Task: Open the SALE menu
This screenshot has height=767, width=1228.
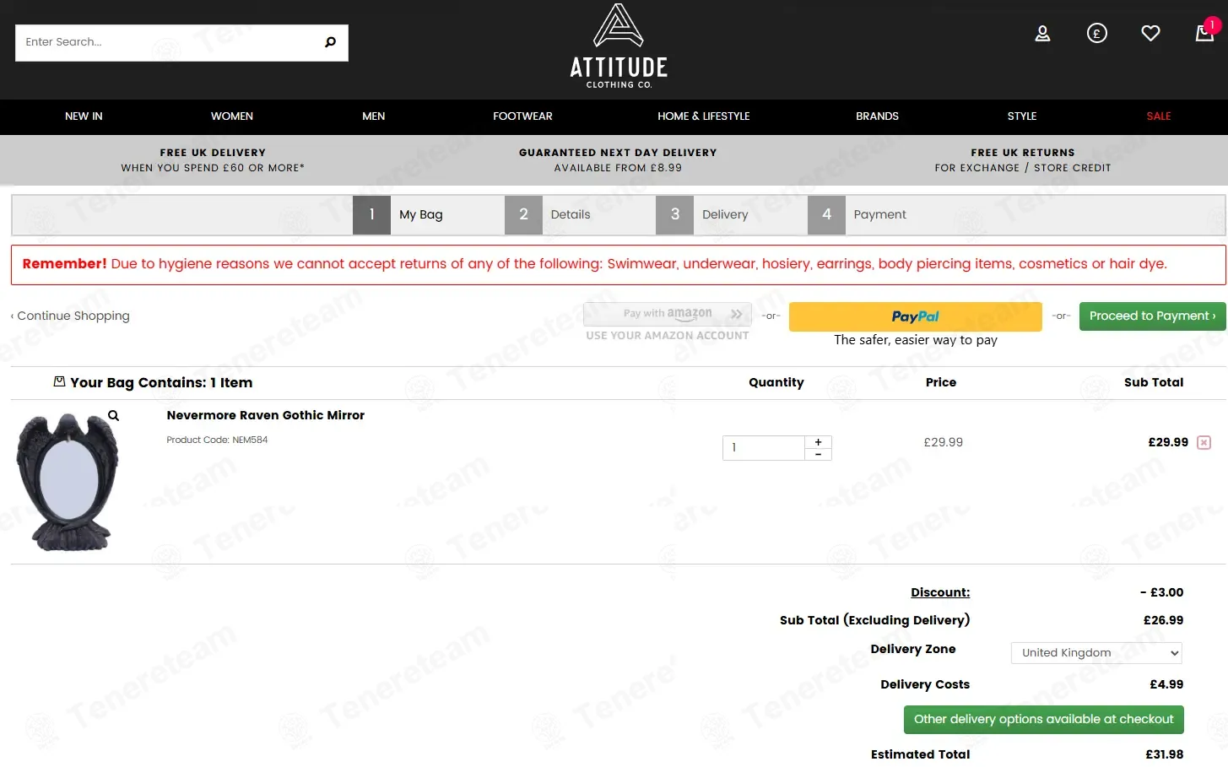Action: pyautogui.click(x=1159, y=116)
